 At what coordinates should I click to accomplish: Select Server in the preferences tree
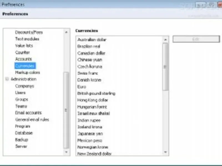tap(21, 146)
